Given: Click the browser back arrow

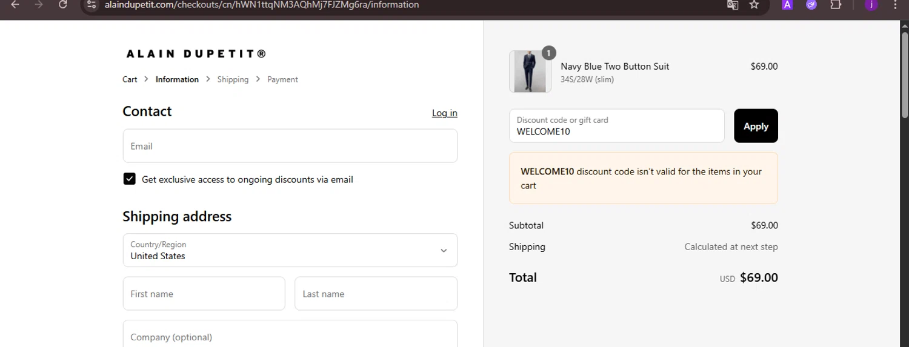Looking at the screenshot, I should click(x=15, y=4).
